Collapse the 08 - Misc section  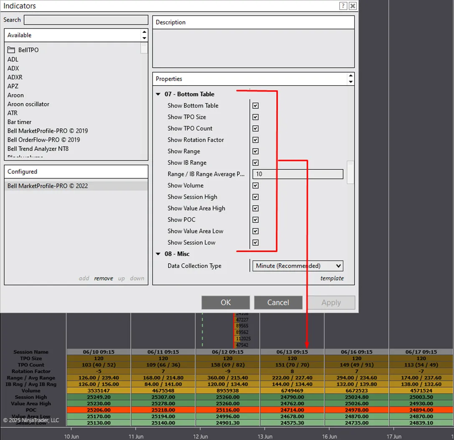coord(158,254)
